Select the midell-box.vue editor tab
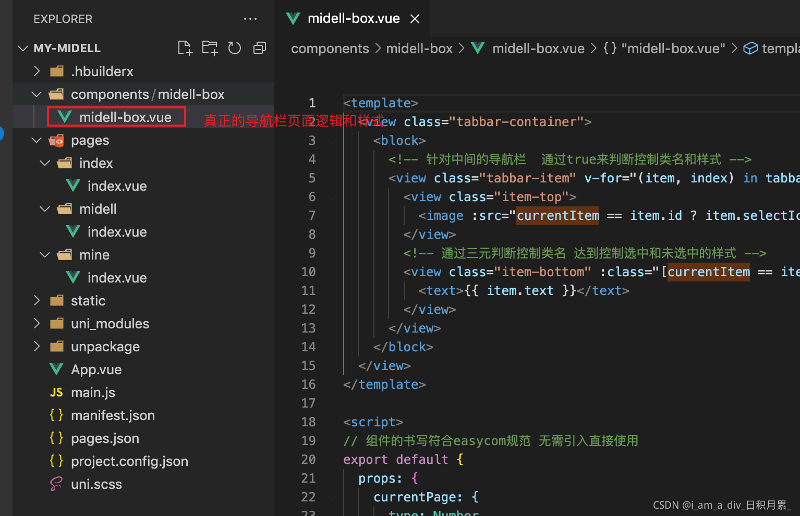The height and width of the screenshot is (516, 800). point(353,19)
